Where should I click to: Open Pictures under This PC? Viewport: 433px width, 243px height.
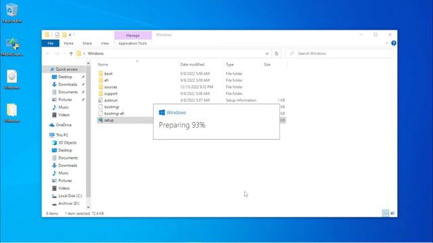tap(65, 180)
